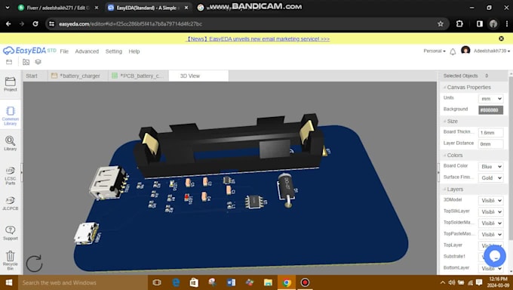
Task: Click the EasyEDA logo
Action: pos(29,51)
